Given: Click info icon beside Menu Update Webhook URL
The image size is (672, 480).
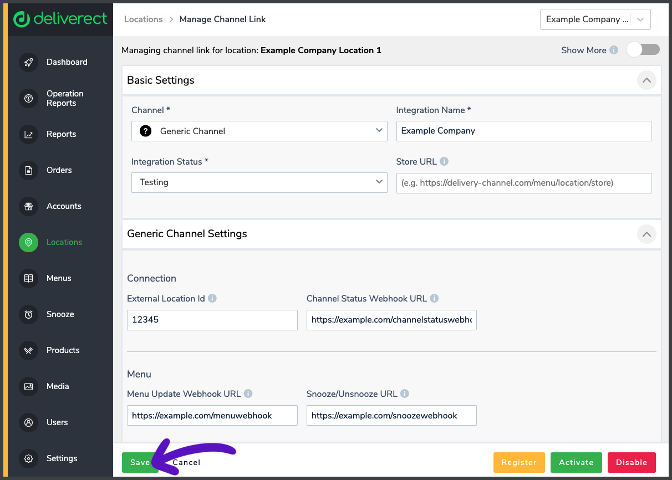Looking at the screenshot, I should pyautogui.click(x=248, y=394).
